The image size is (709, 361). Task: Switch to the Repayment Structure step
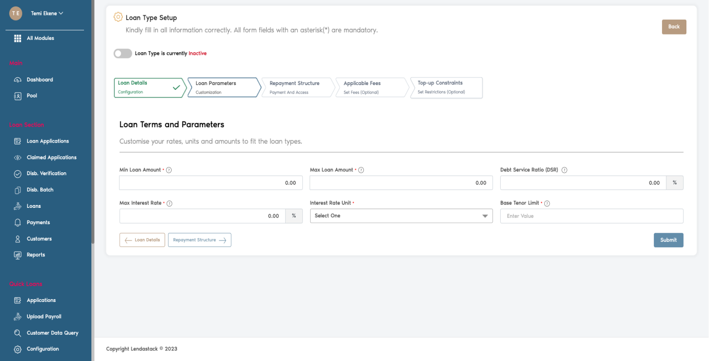click(294, 87)
